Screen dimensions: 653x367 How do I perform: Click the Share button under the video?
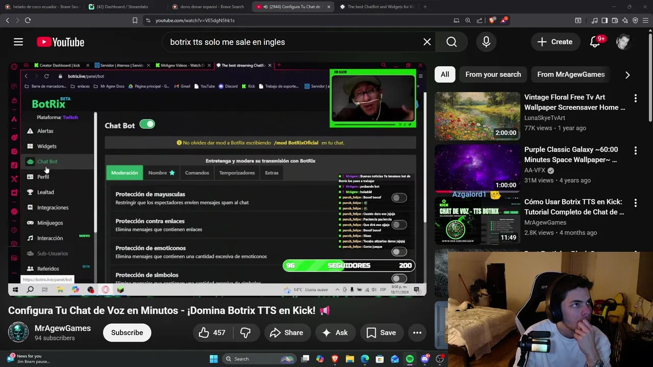click(x=286, y=332)
